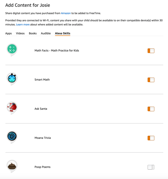Click the Poop Poems skill icon
Screen dimensions: 168x179
12,166
